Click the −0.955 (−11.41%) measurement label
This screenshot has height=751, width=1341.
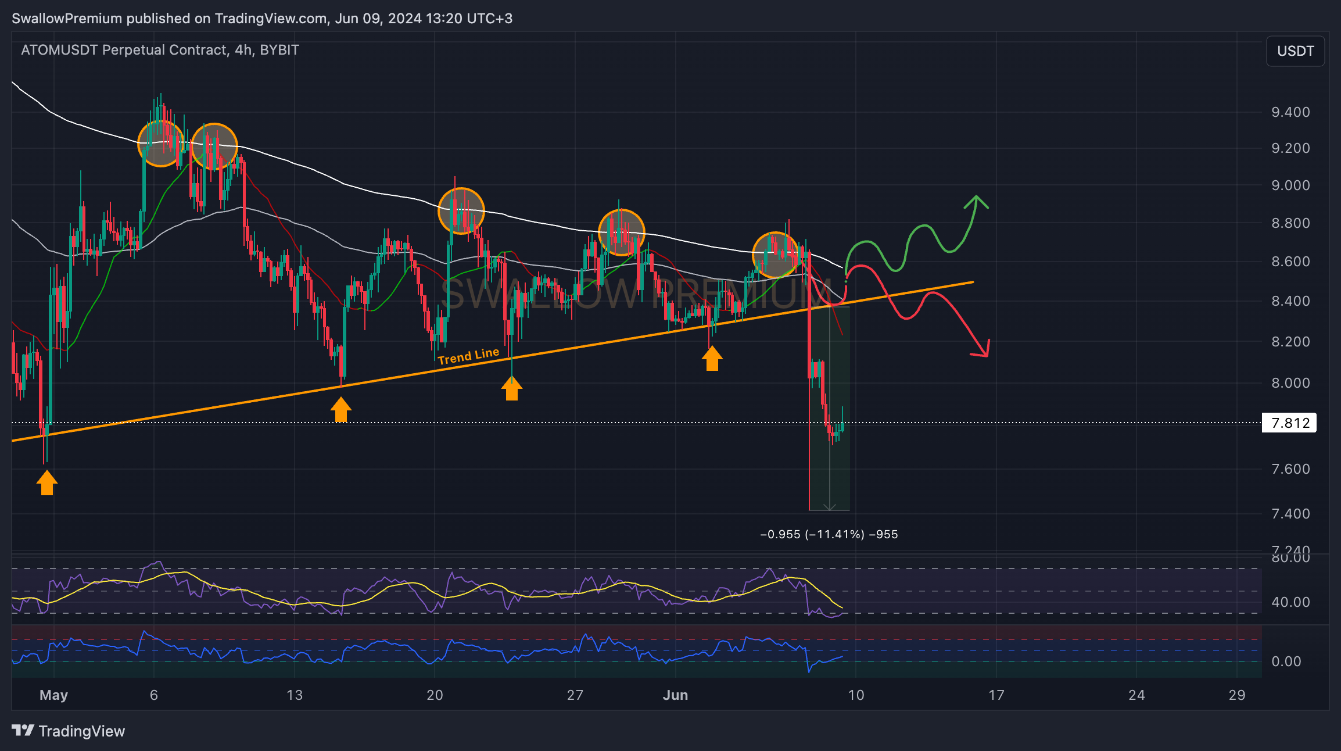[829, 534]
